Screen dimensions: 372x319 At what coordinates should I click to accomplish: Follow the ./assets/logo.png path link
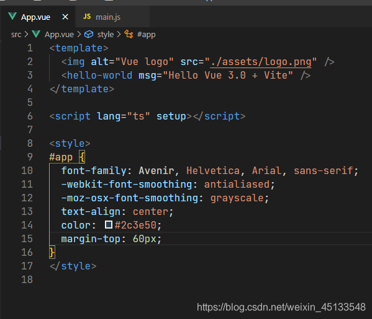pyautogui.click(x=261, y=62)
